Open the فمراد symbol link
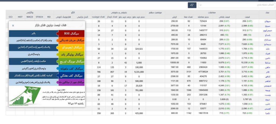 [267, 53]
